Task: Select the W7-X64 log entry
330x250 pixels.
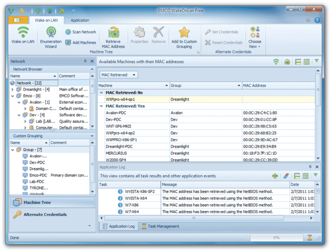Action: click(x=206, y=212)
